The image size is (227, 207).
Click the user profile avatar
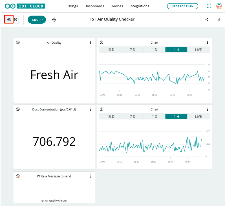(219, 6)
